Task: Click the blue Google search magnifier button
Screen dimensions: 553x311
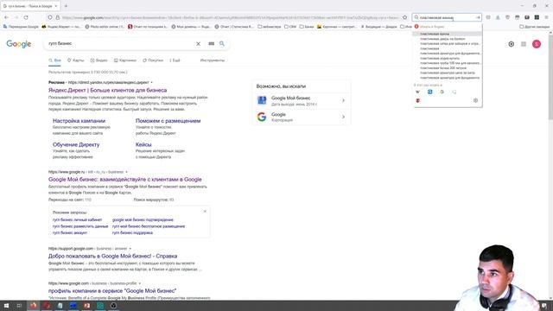Action: click(x=222, y=44)
